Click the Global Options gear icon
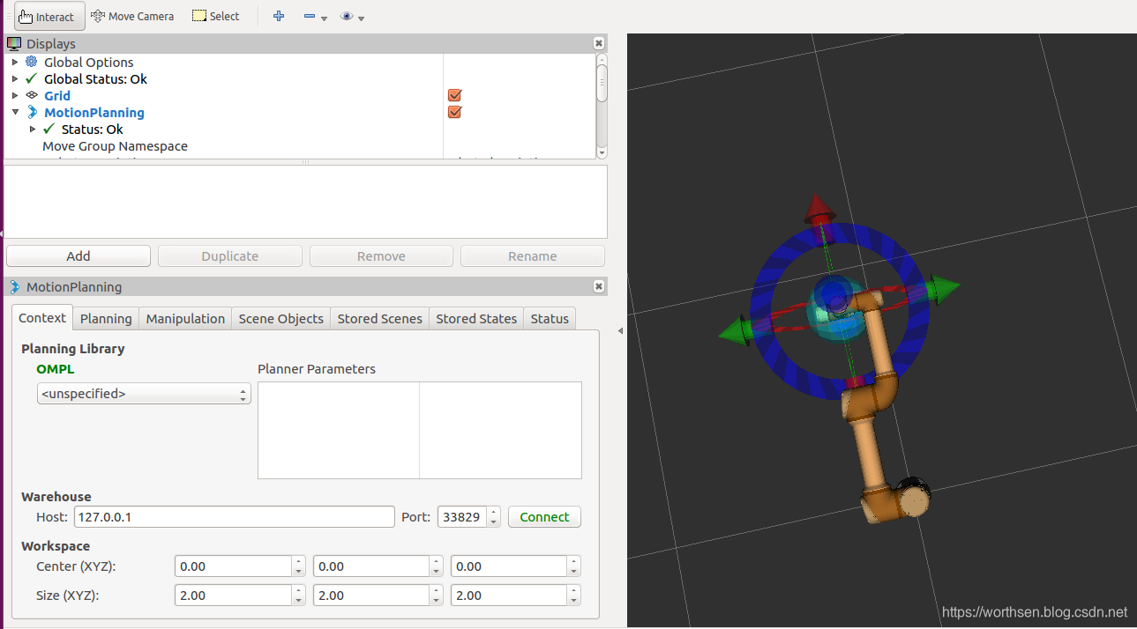 32,62
